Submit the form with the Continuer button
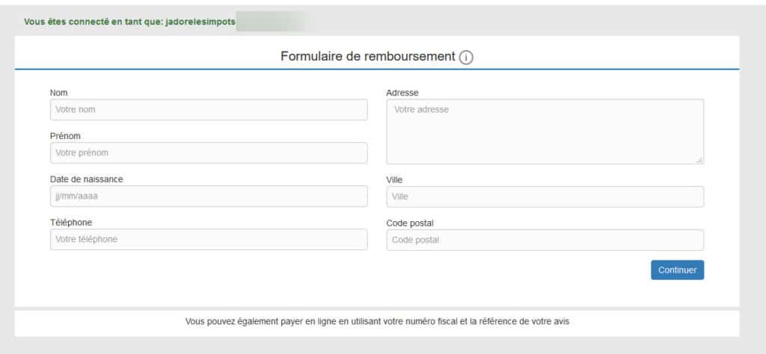This screenshot has height=354, width=766. 677,270
